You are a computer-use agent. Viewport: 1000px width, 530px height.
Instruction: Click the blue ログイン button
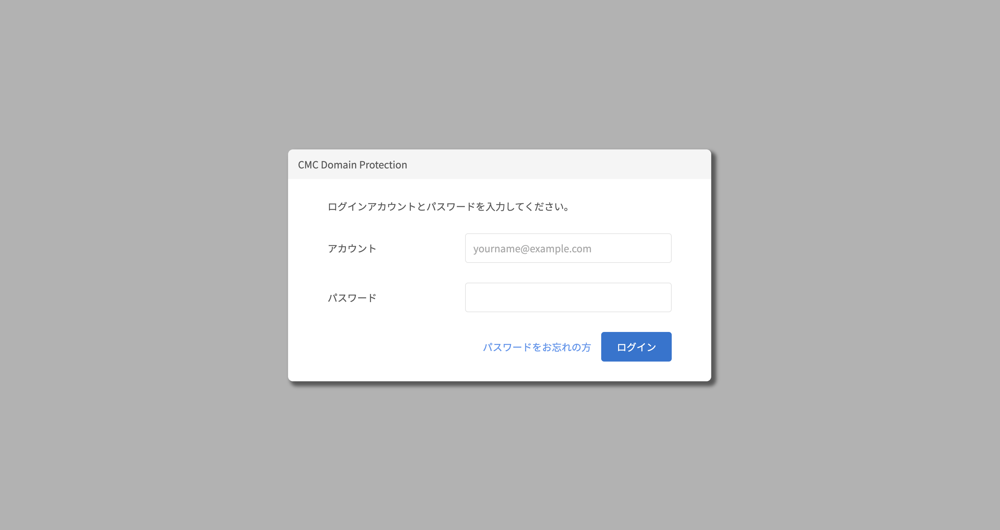pyautogui.click(x=636, y=346)
